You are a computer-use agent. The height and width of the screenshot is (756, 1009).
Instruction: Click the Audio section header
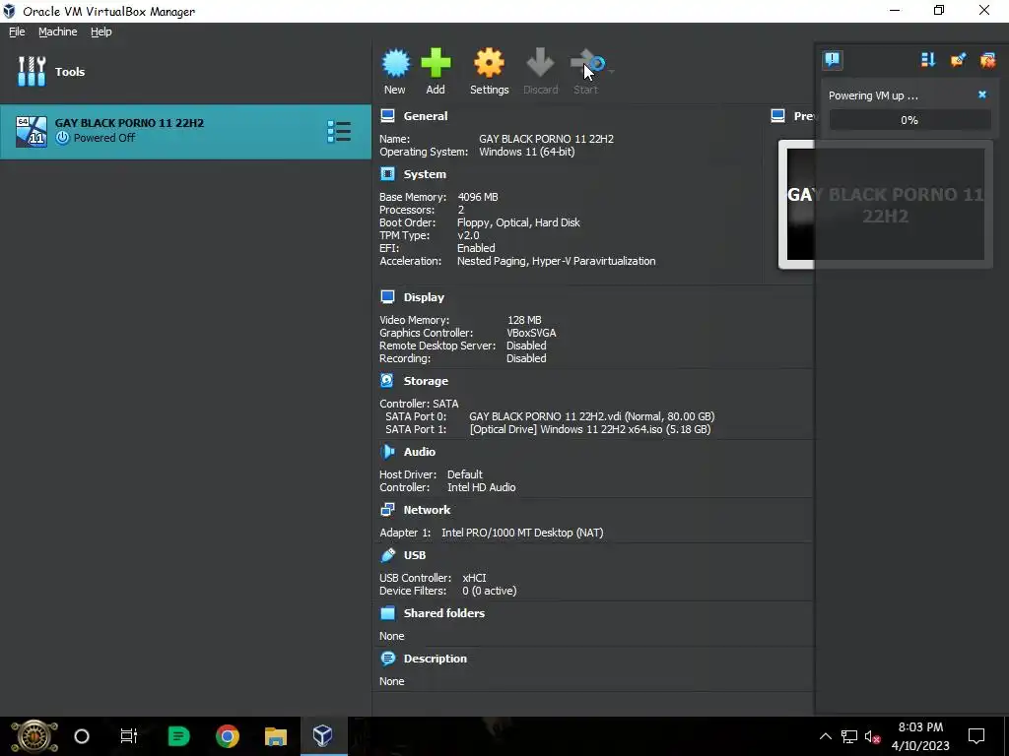[x=420, y=452]
